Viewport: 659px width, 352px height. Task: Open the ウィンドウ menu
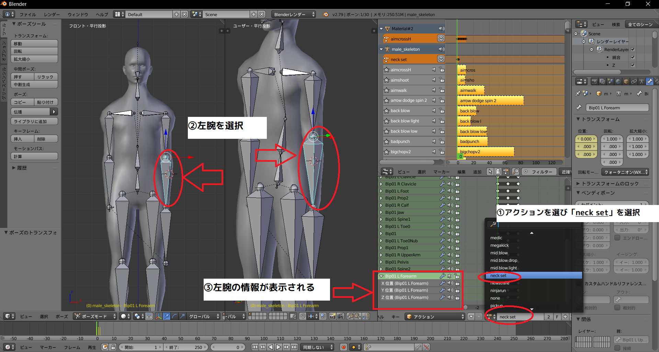pyautogui.click(x=78, y=14)
